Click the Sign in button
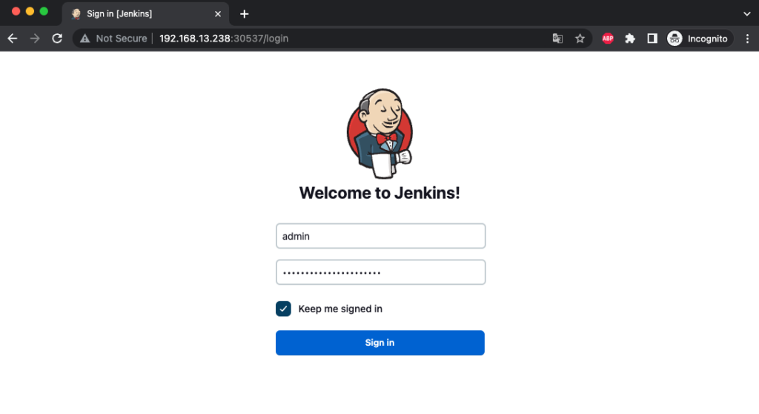This screenshot has height=414, width=759. pyautogui.click(x=380, y=343)
